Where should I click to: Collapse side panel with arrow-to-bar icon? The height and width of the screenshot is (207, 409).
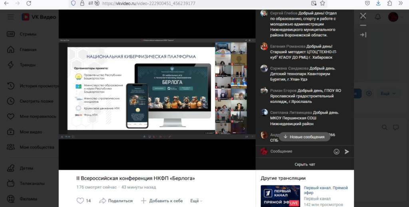(363, 35)
